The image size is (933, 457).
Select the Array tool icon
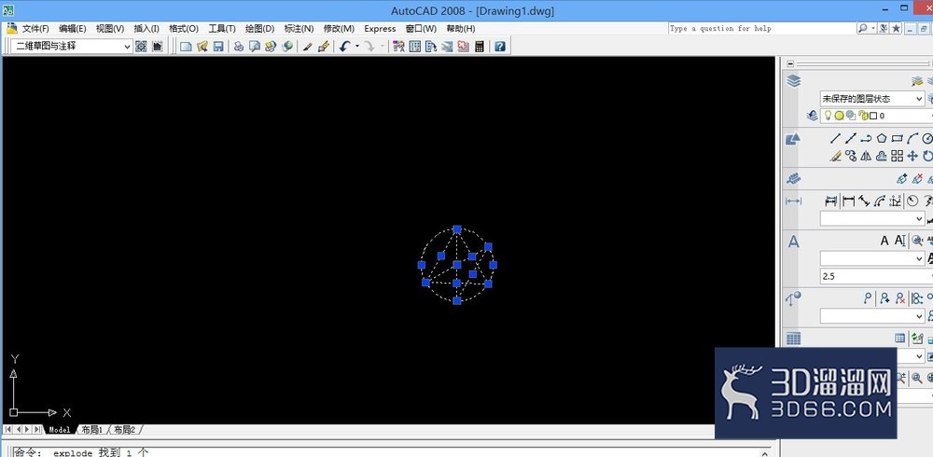[x=897, y=156]
